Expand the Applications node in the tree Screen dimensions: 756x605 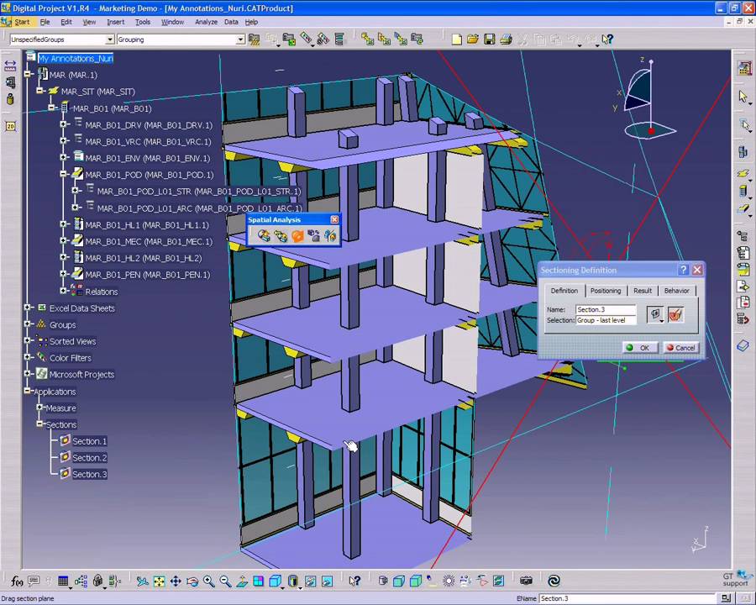click(28, 391)
